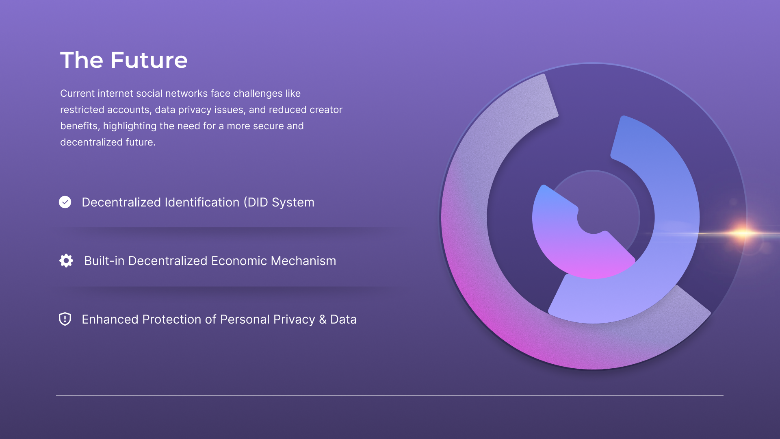Image resolution: width=780 pixels, height=439 pixels.
Task: Click the checkmark icon beside Decentralized Identification
Action: coord(65,202)
